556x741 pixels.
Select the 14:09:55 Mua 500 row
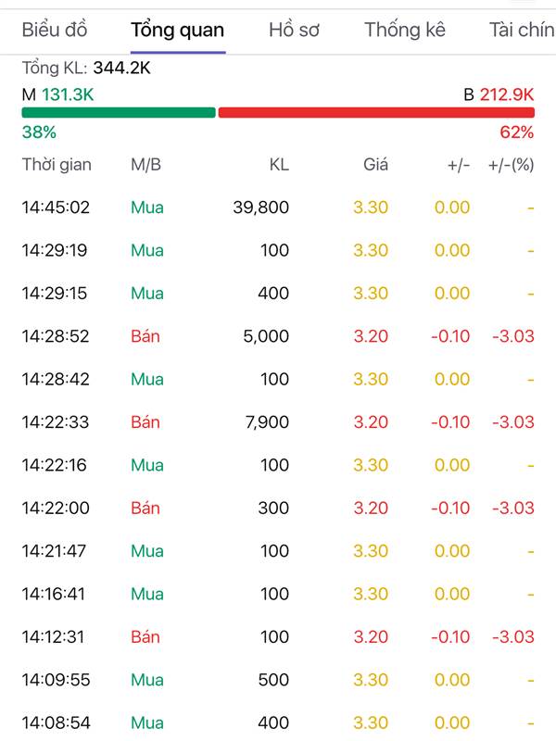click(x=278, y=680)
